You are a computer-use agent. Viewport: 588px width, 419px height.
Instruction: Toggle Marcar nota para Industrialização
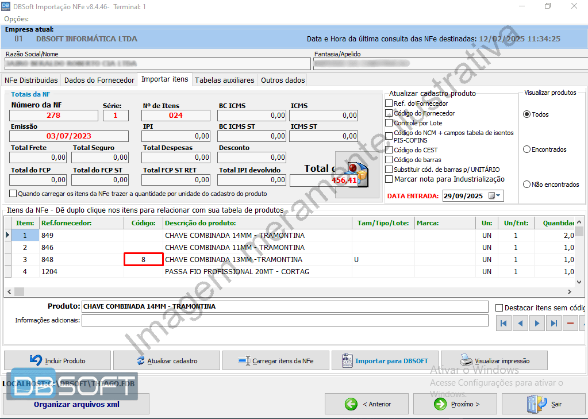[x=389, y=179]
